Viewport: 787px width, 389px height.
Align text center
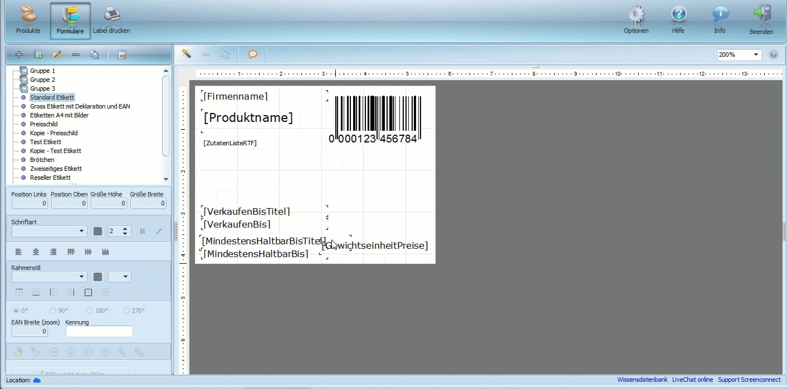[36, 252]
